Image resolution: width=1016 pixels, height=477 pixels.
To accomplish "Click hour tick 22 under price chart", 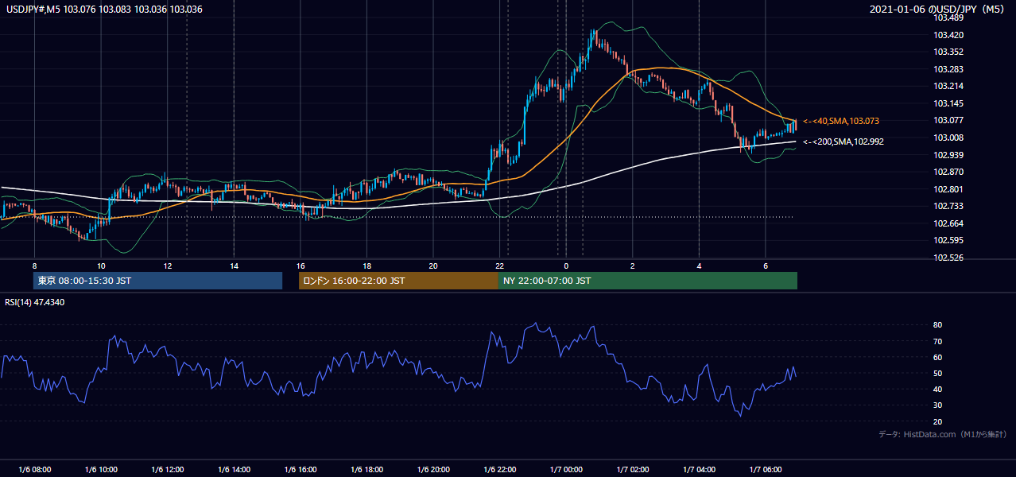I will click(499, 266).
